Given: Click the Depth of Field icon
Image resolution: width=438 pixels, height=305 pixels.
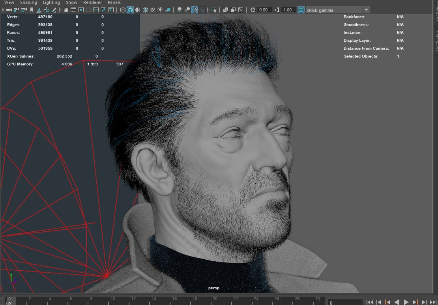Looking at the screenshot, I should click(202, 10).
